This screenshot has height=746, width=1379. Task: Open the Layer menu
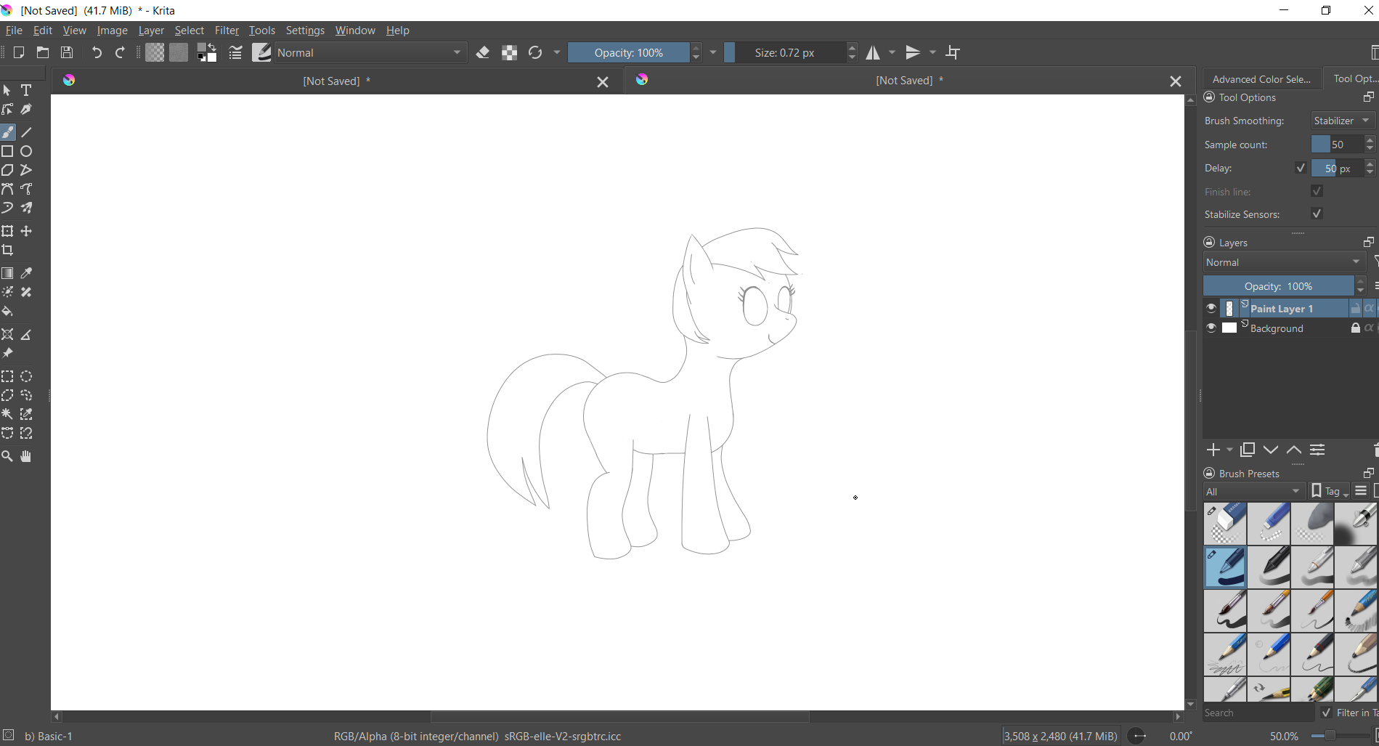[x=151, y=31]
